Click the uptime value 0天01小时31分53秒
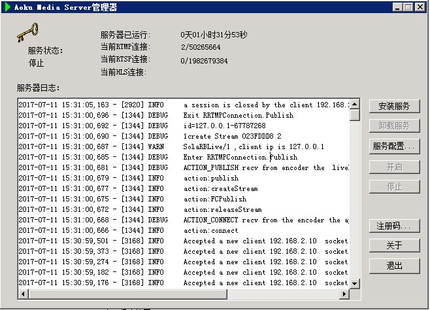The height and width of the screenshot is (310, 430). coord(214,35)
